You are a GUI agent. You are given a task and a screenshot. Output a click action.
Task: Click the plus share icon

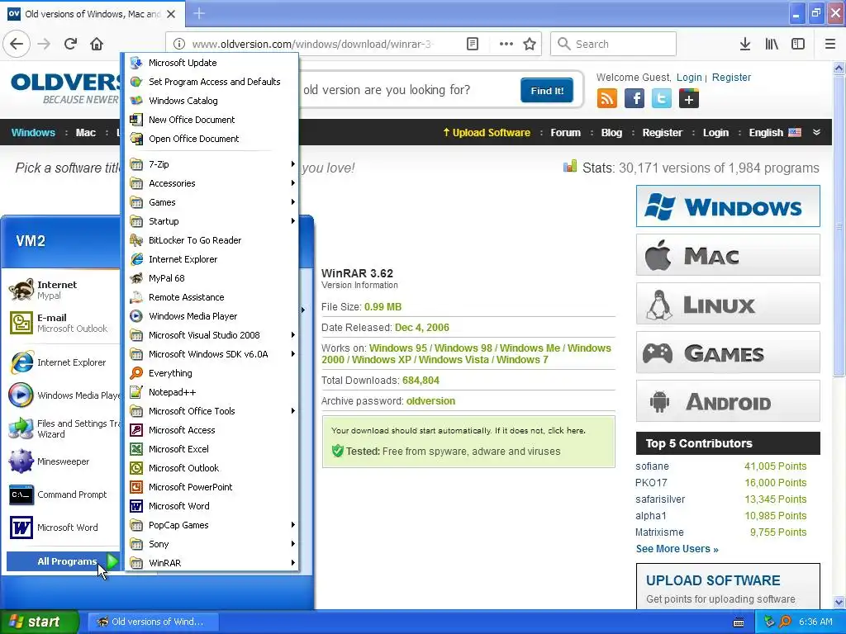(x=689, y=99)
